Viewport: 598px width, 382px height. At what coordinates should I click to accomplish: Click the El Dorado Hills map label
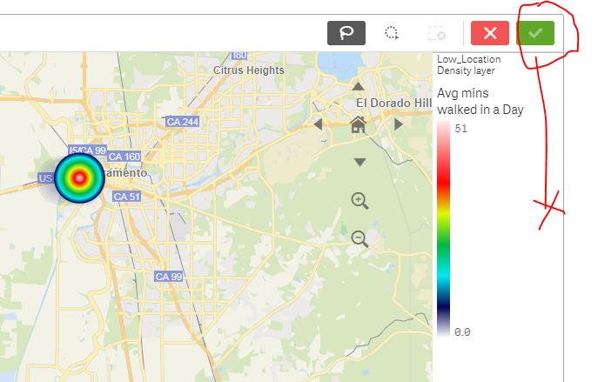394,103
